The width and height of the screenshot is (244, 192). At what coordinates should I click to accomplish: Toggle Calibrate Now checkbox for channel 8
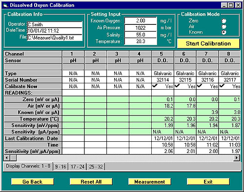tap(222, 86)
